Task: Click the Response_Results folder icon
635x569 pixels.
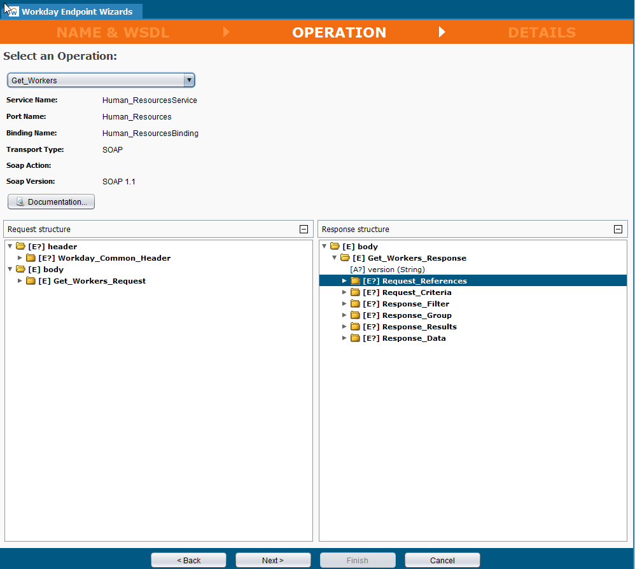Action: point(355,327)
